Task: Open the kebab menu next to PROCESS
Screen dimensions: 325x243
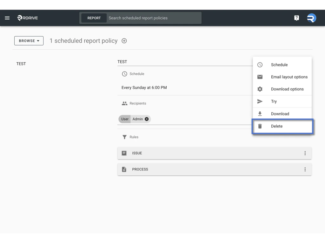Action: click(x=305, y=169)
